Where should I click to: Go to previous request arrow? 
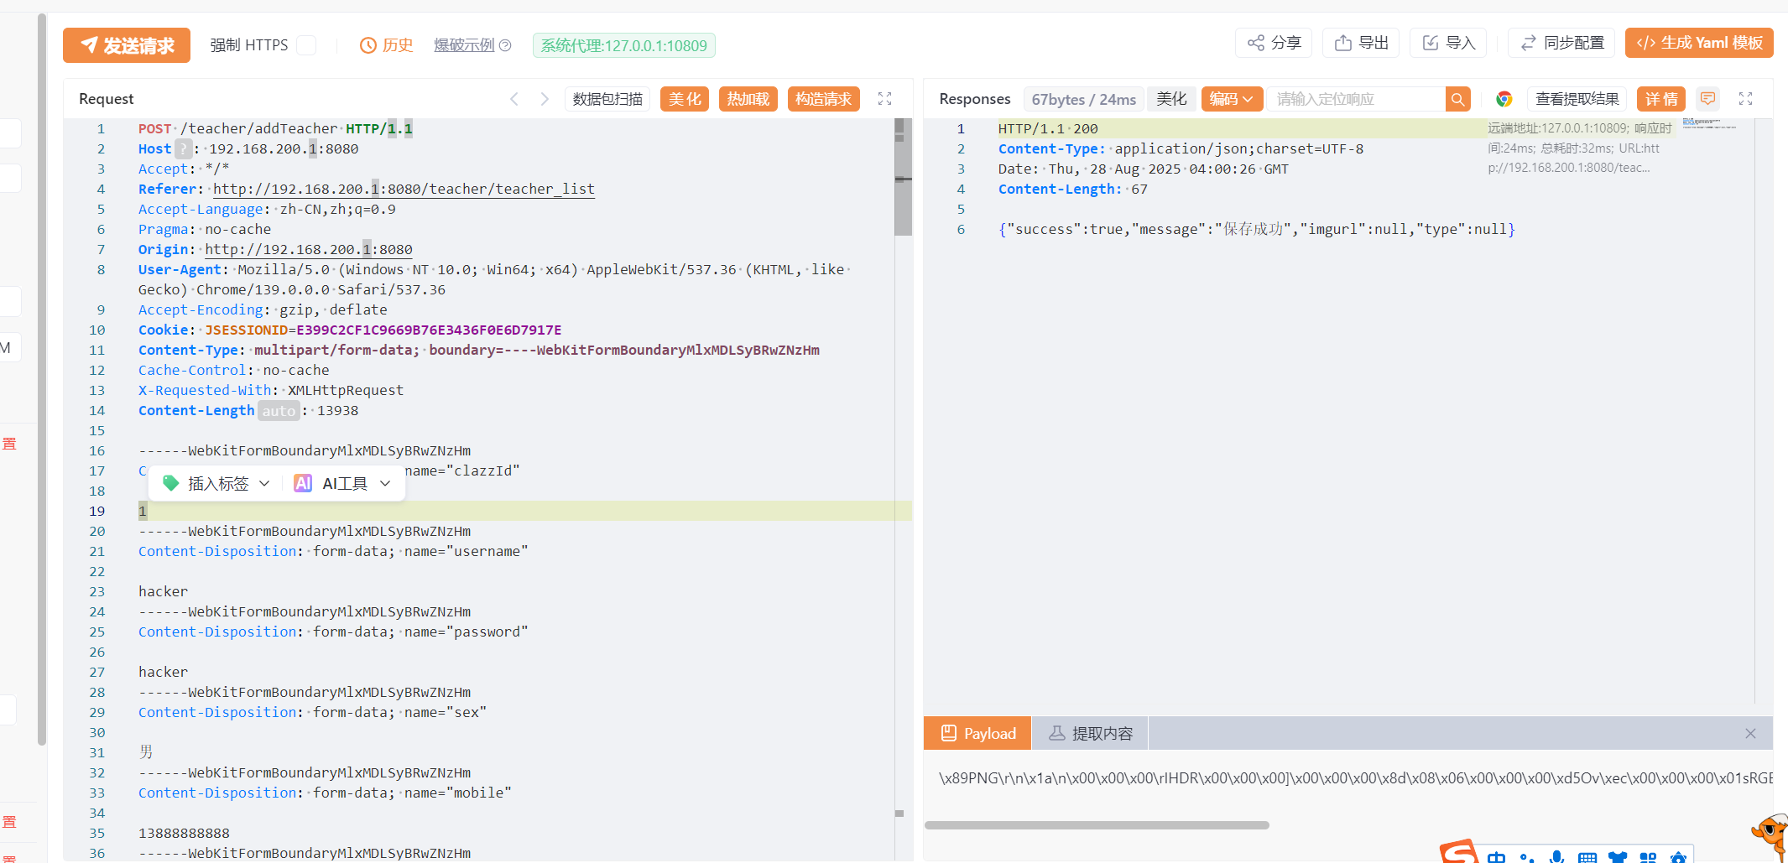(514, 99)
